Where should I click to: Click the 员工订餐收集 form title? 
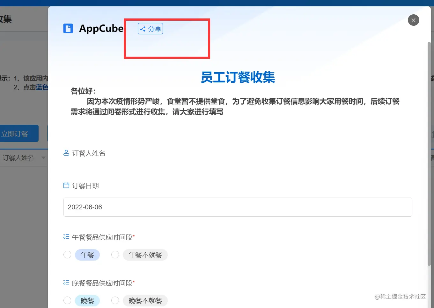click(238, 77)
